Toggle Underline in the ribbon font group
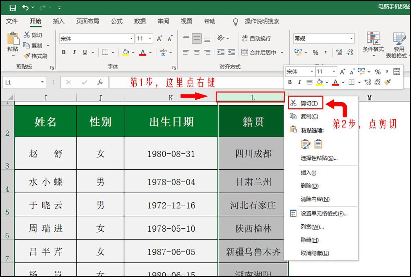411x277 pixels. (x=85, y=52)
